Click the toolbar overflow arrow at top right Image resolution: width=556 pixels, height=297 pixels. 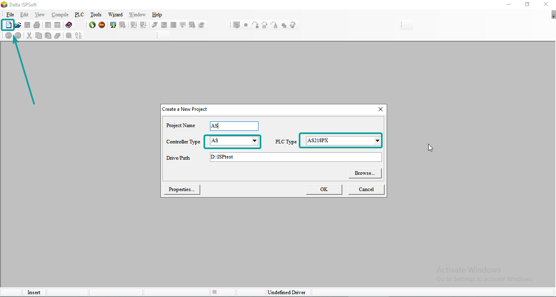tap(554, 16)
